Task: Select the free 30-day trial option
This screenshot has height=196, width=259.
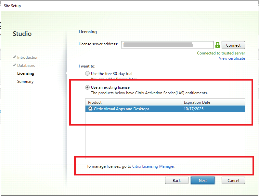Action: tap(87, 73)
